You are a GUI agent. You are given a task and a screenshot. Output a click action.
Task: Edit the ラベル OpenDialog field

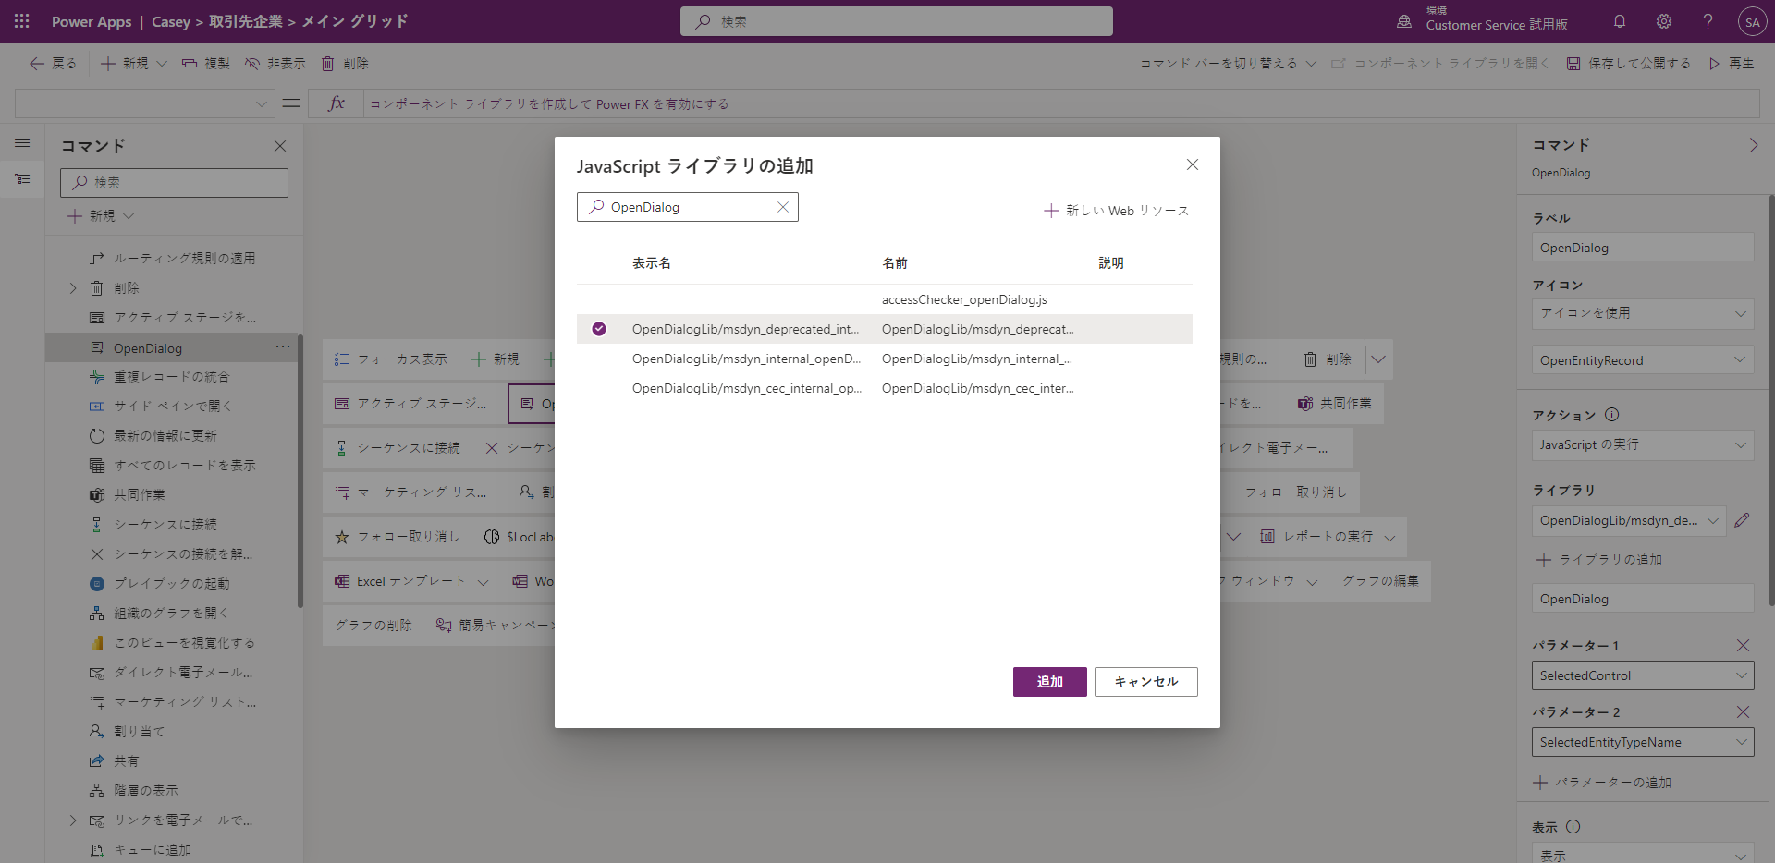click(x=1643, y=248)
